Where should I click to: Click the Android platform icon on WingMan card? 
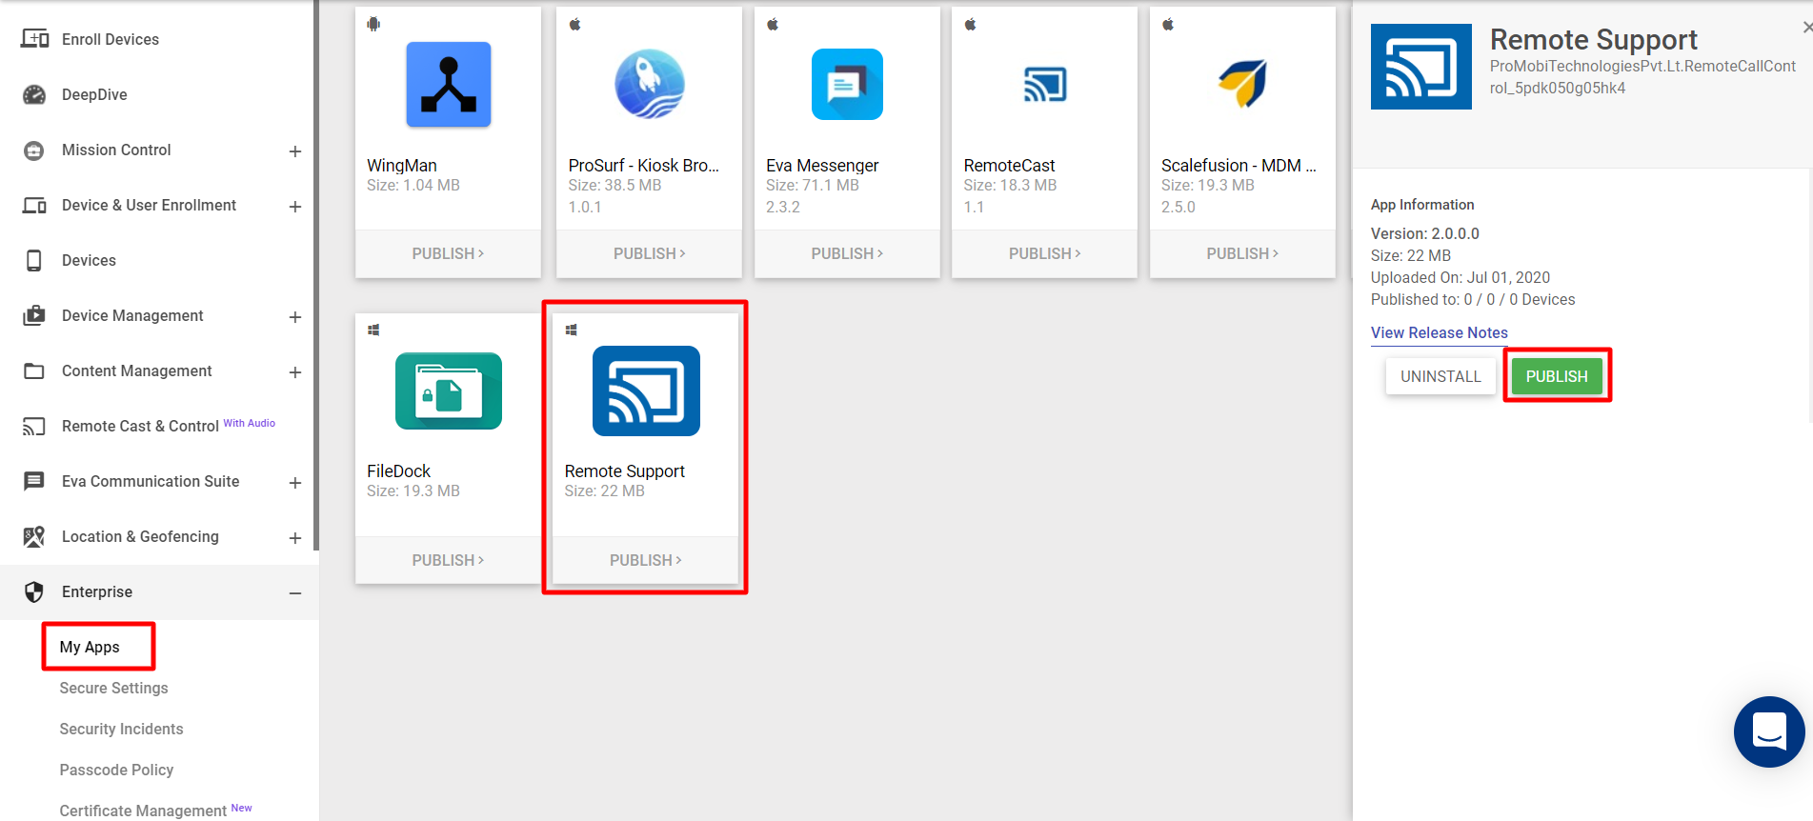373,24
